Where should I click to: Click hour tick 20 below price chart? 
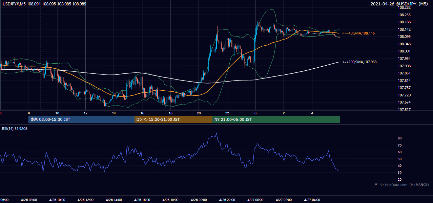(199, 113)
